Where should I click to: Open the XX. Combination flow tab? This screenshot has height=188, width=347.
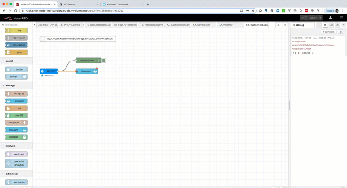click(x=177, y=25)
